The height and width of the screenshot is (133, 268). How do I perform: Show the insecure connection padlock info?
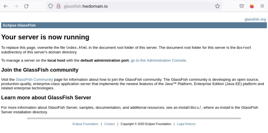tap(59, 6)
